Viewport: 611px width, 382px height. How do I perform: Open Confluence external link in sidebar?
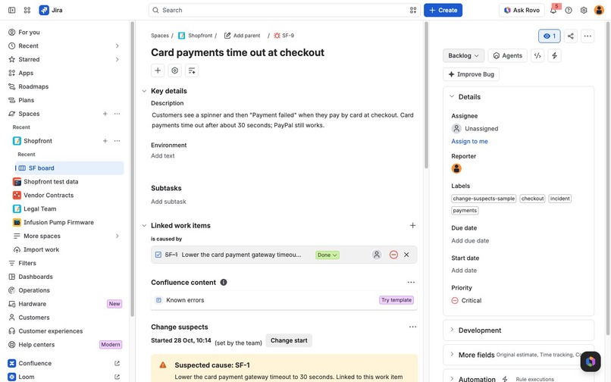click(x=117, y=363)
